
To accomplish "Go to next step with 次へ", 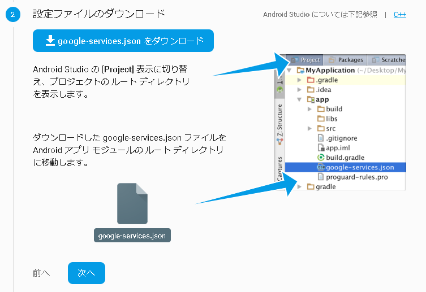I will point(87,273).
